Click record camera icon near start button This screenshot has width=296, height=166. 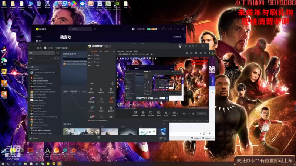coord(184,114)
